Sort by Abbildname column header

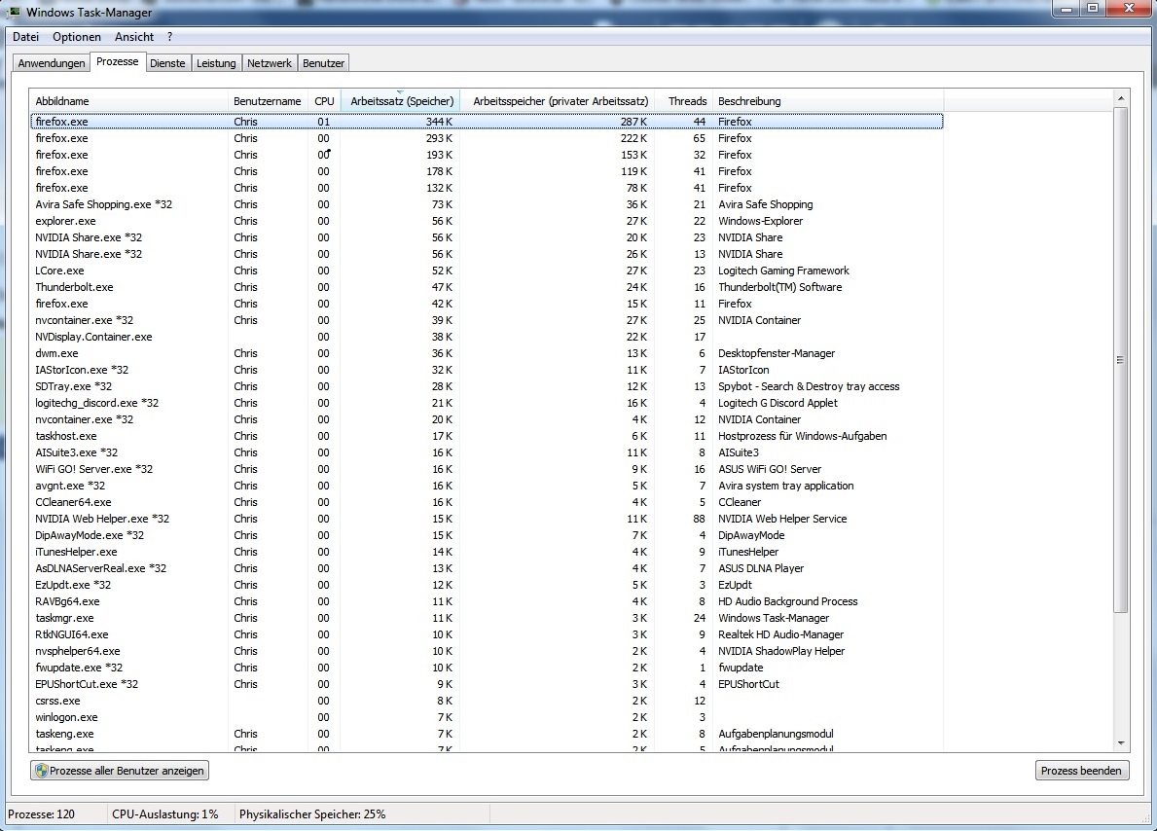tap(129, 101)
